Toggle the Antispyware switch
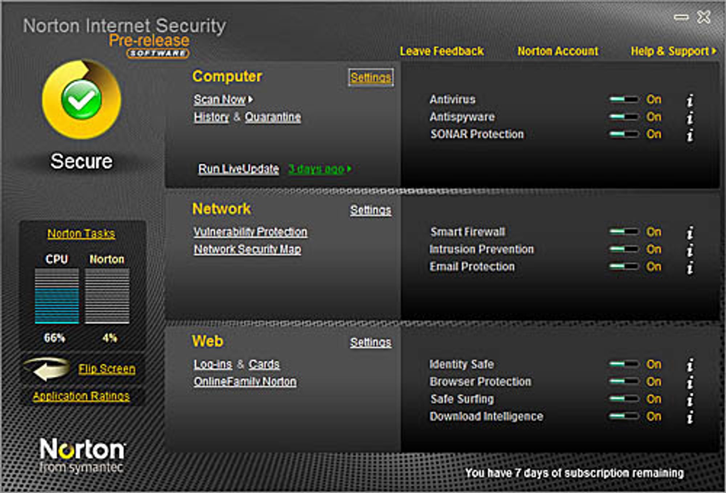The width and height of the screenshot is (726, 493). click(624, 117)
